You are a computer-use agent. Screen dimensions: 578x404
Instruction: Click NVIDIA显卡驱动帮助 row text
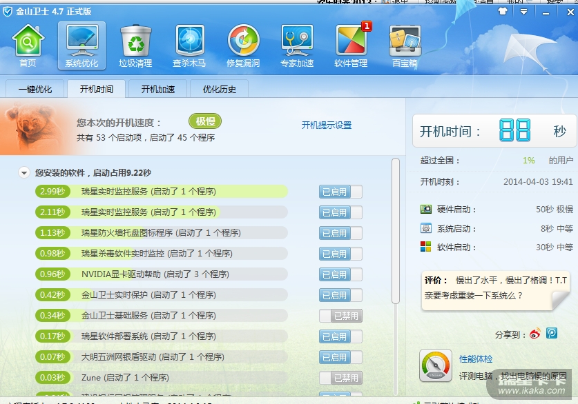pyautogui.click(x=155, y=274)
